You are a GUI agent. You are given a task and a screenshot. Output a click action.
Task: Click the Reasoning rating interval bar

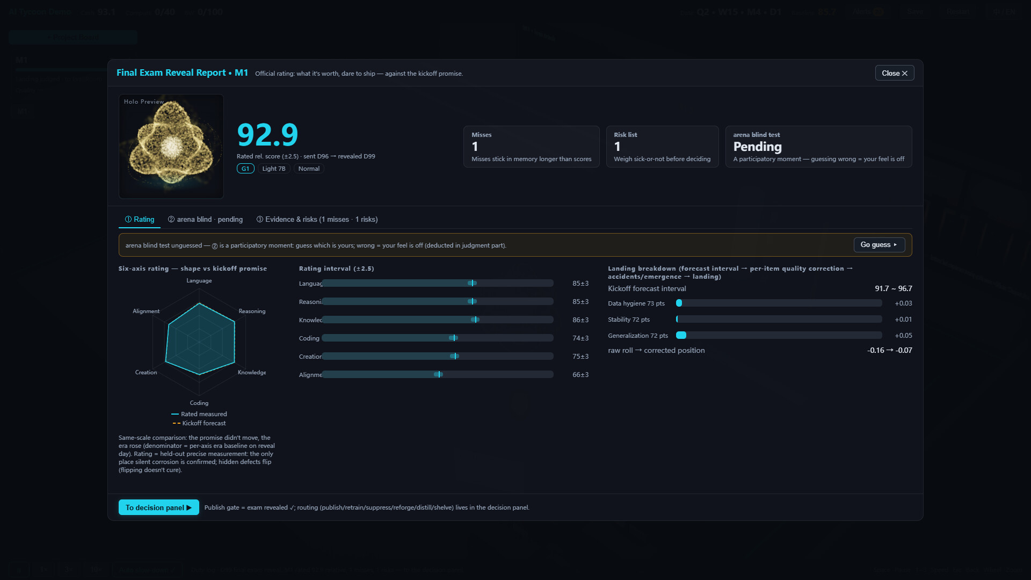tap(438, 301)
